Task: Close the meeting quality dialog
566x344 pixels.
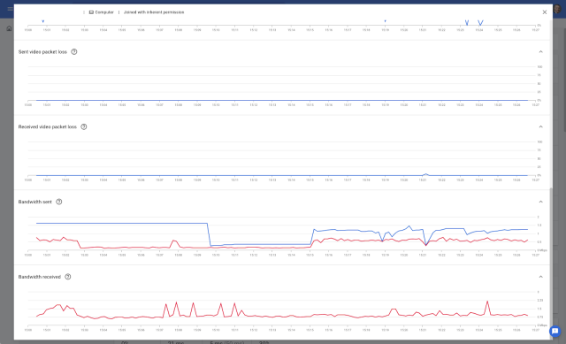Action: pyautogui.click(x=545, y=12)
